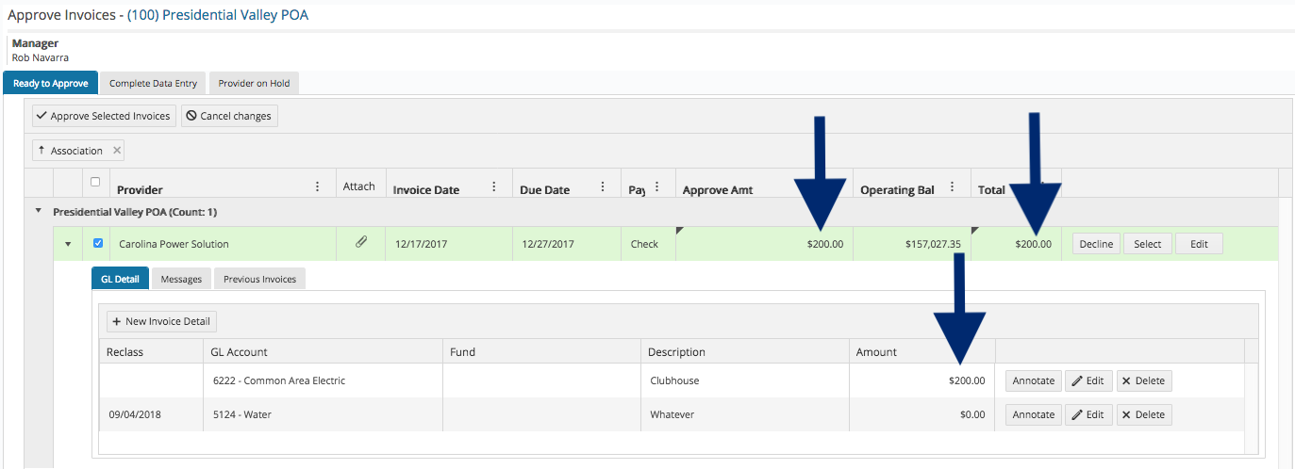Open the Pay column options menu

pyautogui.click(x=656, y=187)
